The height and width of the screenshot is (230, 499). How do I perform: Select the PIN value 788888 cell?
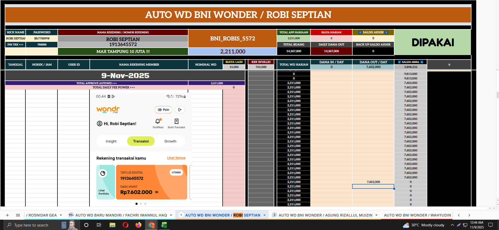point(42,44)
